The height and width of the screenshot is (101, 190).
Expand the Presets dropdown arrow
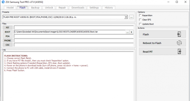click(126, 17)
